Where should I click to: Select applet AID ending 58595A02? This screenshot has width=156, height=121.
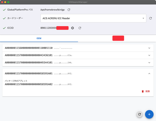point(29,84)
